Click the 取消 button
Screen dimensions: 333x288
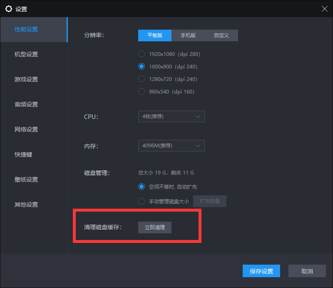pyautogui.click(x=307, y=271)
